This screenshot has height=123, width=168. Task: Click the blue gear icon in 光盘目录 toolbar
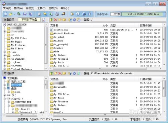[75, 20]
